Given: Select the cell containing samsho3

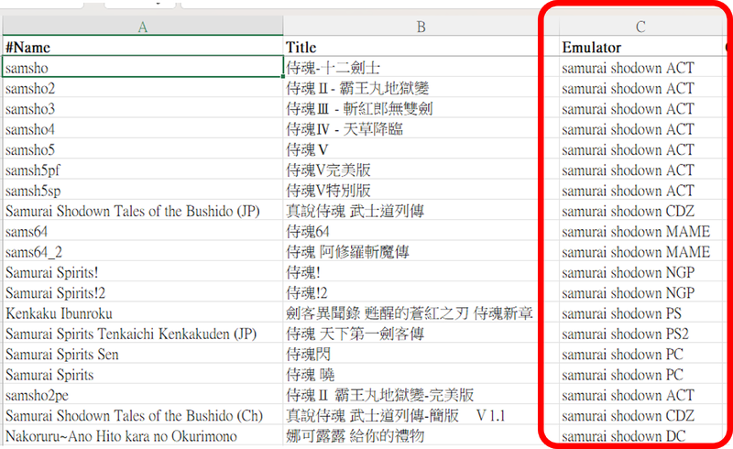Looking at the screenshot, I should (143, 108).
